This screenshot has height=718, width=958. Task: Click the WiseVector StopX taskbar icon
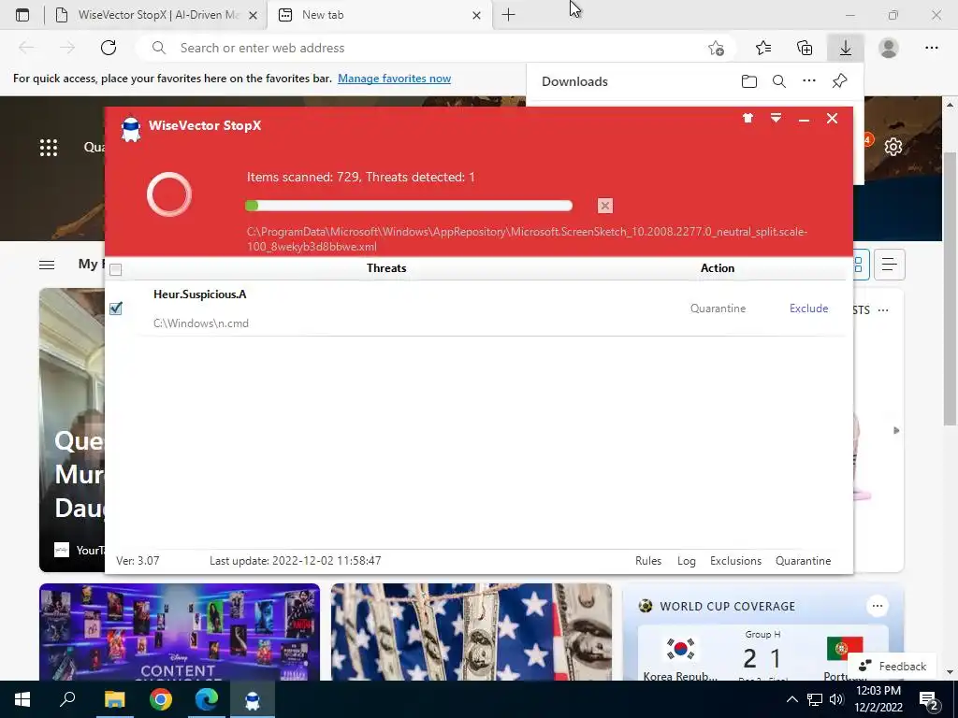(x=253, y=699)
